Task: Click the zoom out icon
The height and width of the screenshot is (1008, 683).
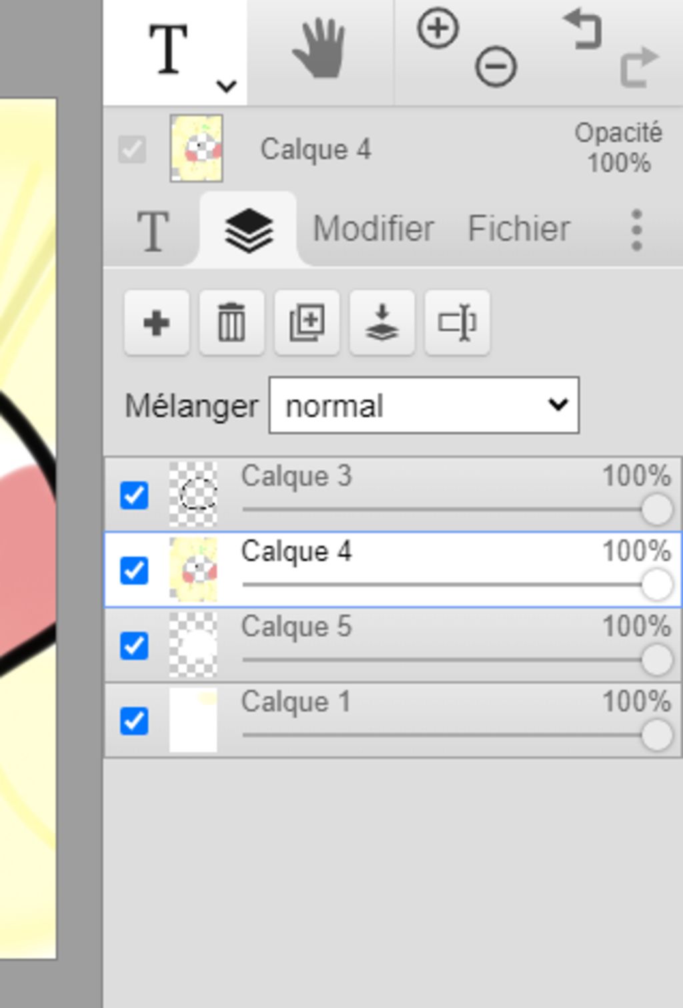Action: 496,67
